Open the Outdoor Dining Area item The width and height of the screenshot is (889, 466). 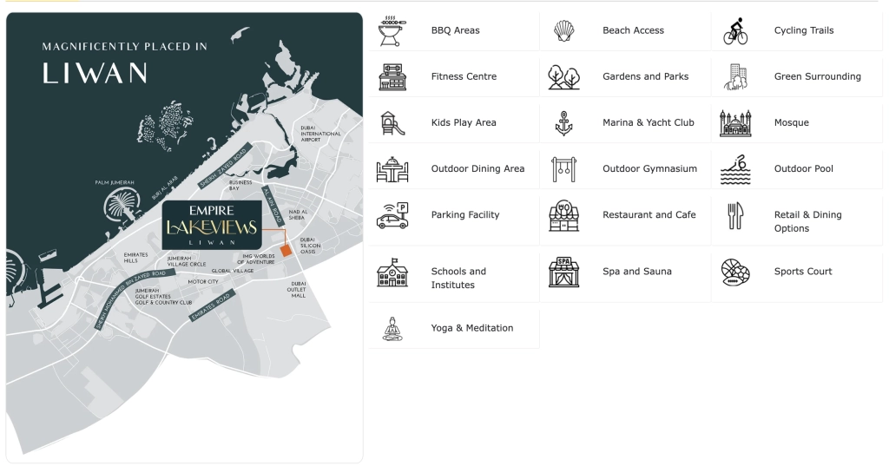(477, 168)
